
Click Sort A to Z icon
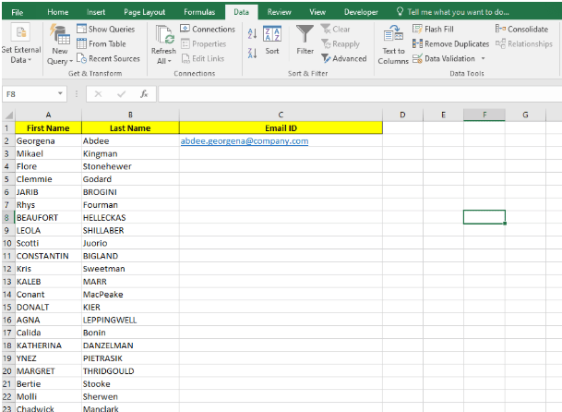point(253,31)
